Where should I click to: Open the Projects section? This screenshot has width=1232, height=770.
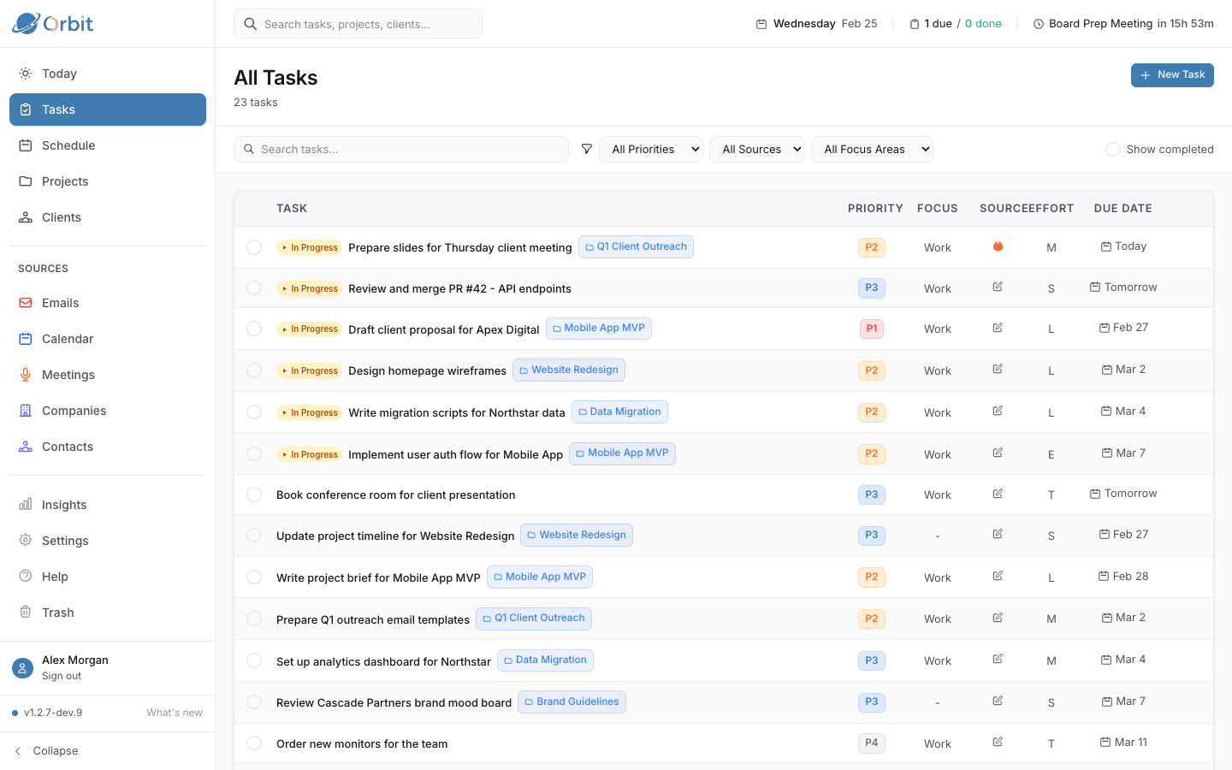click(x=65, y=181)
